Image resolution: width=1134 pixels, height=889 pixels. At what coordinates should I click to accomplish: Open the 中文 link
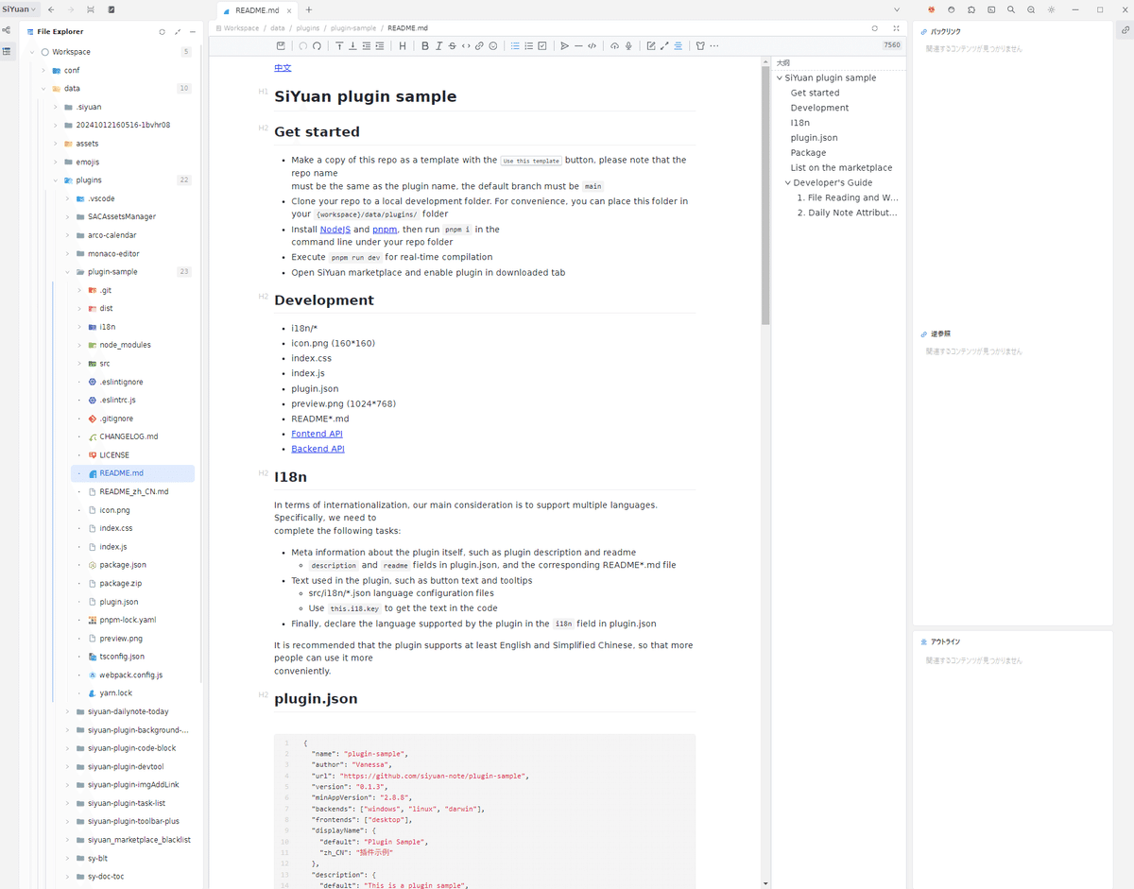pos(283,68)
